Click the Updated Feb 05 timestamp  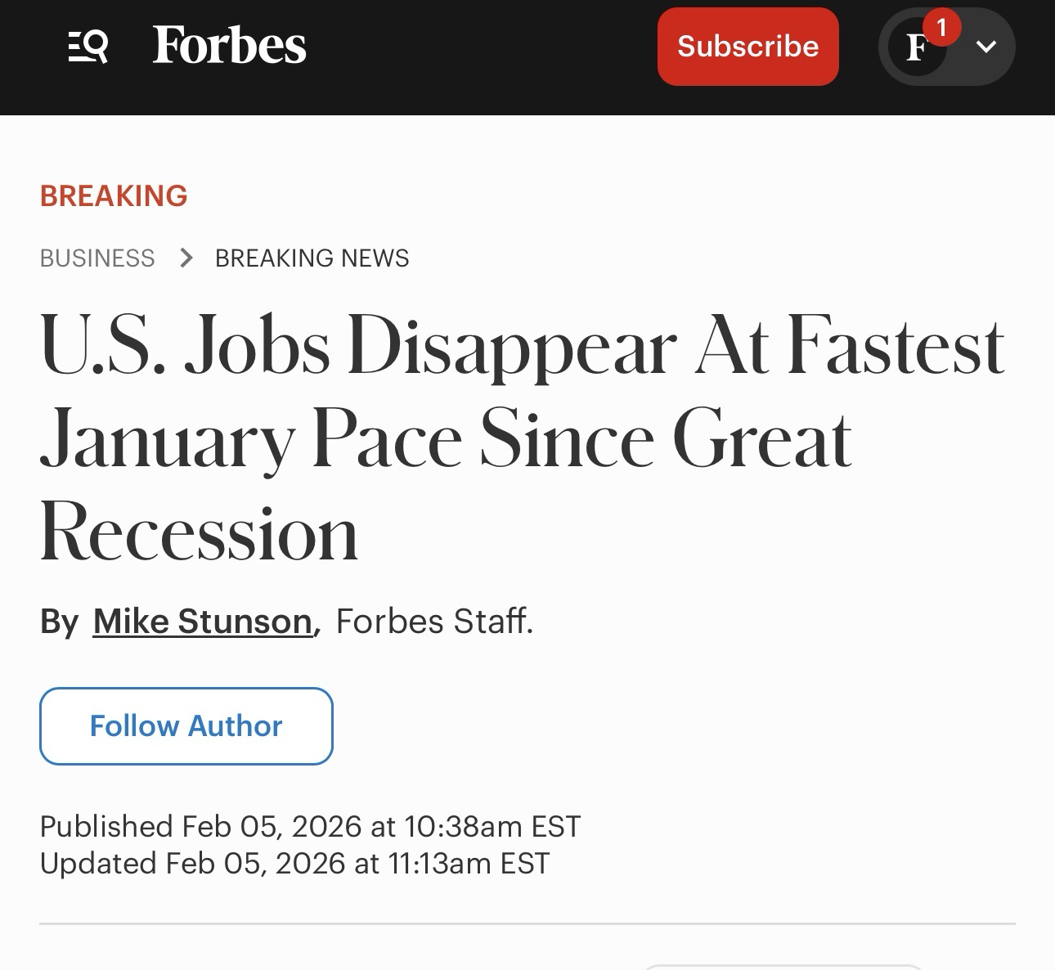(294, 864)
